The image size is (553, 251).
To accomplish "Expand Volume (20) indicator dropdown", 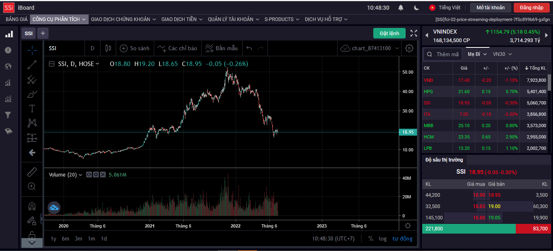I will (x=80, y=175).
